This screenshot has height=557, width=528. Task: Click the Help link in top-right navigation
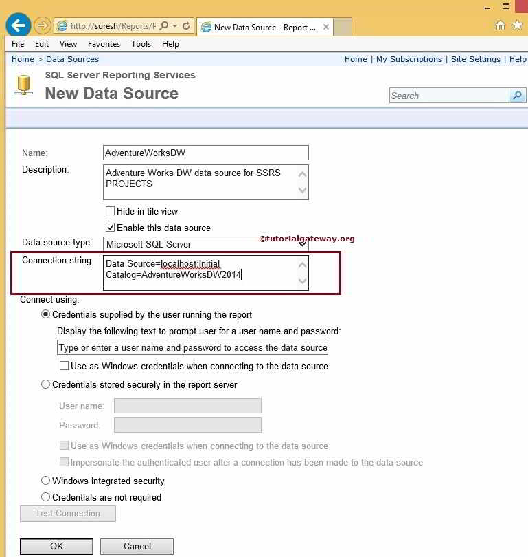[518, 59]
